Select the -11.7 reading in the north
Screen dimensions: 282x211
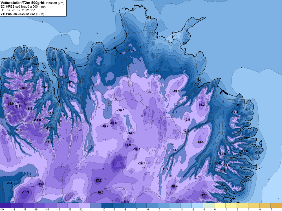pos(131,50)
